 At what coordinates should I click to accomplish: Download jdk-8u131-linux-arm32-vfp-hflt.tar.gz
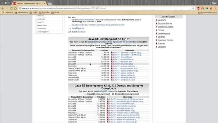pos(127,53)
